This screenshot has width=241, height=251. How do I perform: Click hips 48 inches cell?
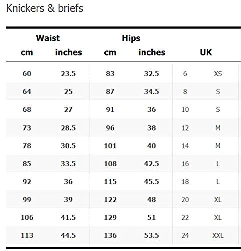point(152,200)
